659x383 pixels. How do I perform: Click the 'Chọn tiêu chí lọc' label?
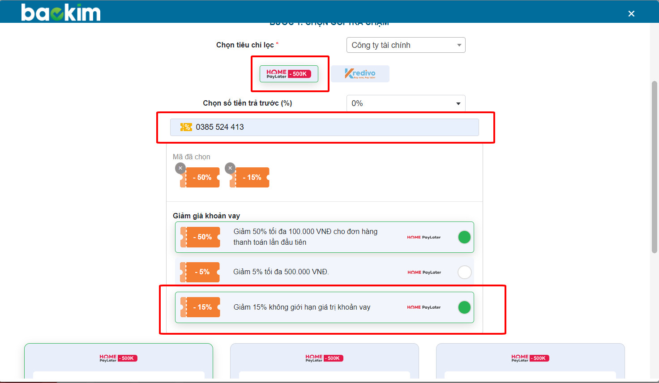(x=245, y=45)
